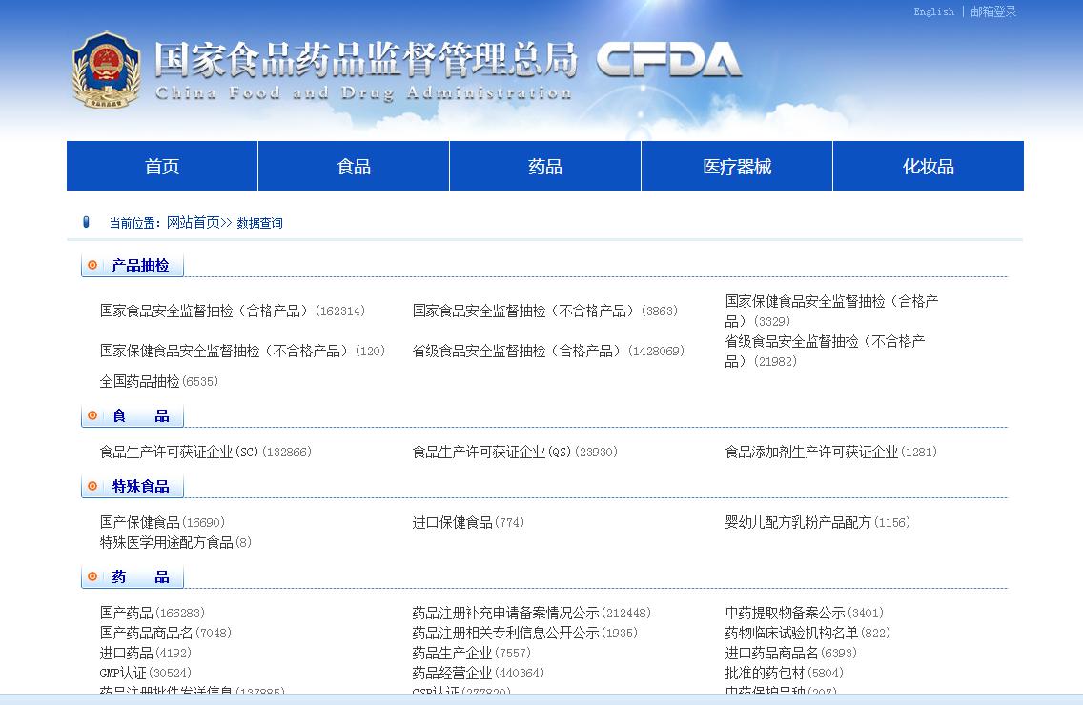Open 国家食品安全监督抽检（合格产品）(162314)
The height and width of the screenshot is (705, 1083).
233,311
